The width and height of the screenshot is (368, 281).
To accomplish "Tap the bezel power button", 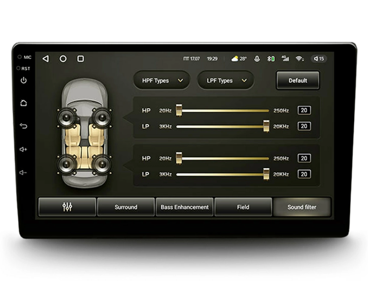I will point(23,80).
